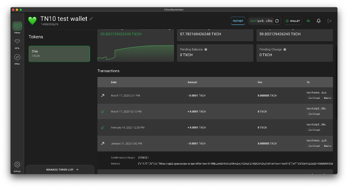Click the Memos JSON text
The image size is (348, 188).
click(235, 163)
